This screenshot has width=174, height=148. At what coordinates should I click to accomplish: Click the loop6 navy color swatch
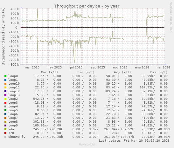pos(5,114)
